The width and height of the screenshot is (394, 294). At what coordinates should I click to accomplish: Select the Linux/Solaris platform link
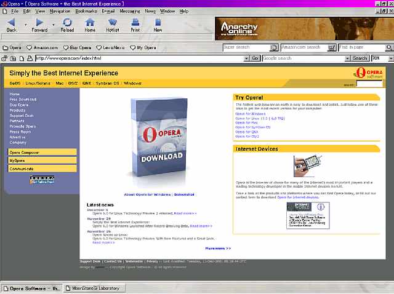pos(38,84)
